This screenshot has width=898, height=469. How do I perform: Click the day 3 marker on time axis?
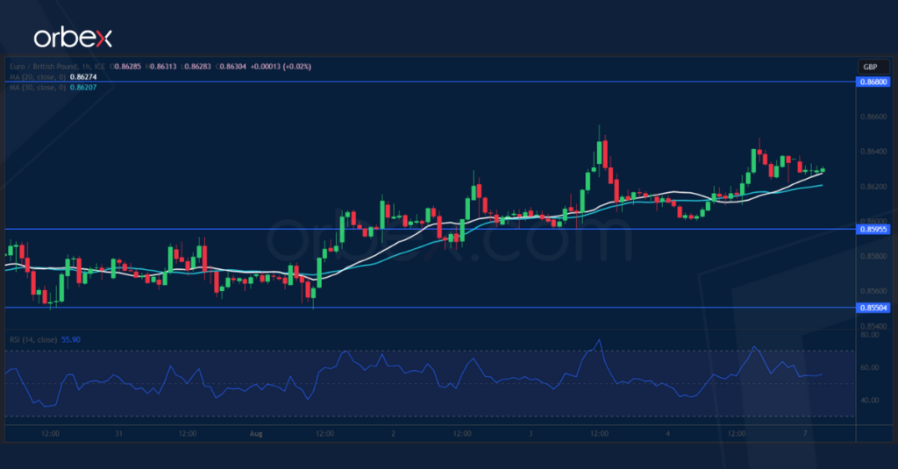531,433
